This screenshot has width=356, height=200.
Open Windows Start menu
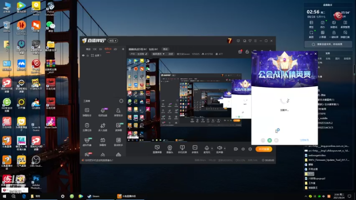[4, 196]
